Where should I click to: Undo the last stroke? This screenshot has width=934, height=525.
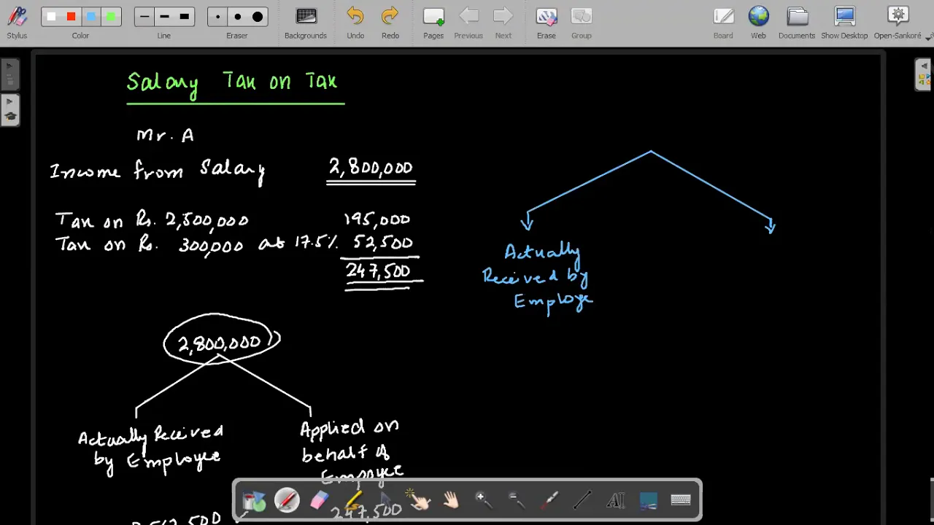tap(355, 23)
